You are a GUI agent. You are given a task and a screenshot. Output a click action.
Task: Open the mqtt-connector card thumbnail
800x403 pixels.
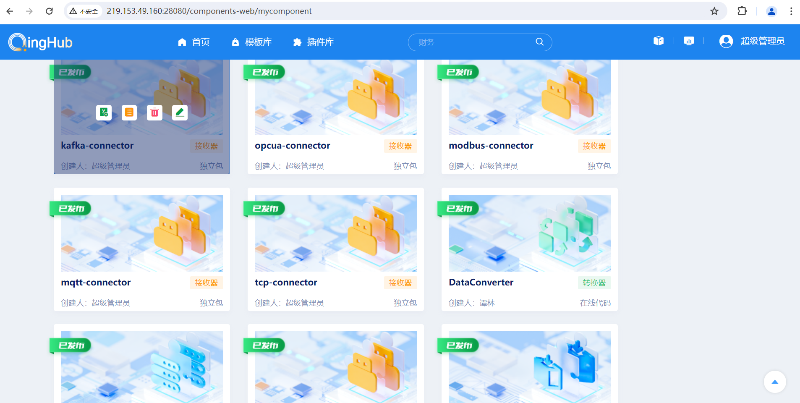[x=142, y=233]
